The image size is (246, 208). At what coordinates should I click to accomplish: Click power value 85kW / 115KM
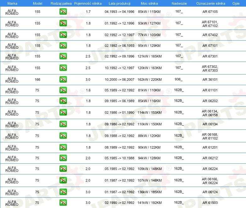(149, 12)
